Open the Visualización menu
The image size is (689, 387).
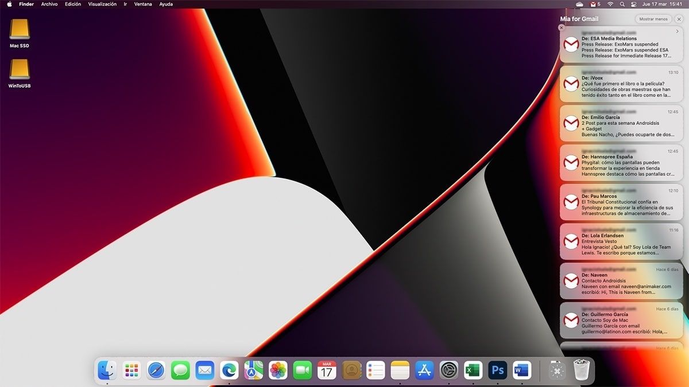tap(101, 4)
